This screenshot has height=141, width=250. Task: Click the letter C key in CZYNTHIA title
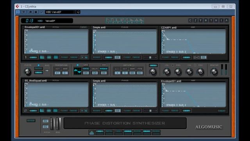click(190, 20)
